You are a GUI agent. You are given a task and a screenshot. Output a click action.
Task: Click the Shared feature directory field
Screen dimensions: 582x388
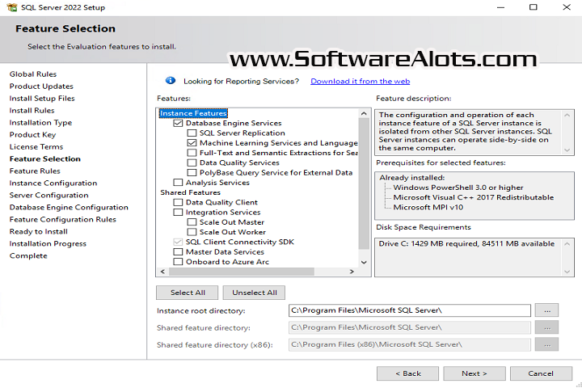tap(409, 327)
